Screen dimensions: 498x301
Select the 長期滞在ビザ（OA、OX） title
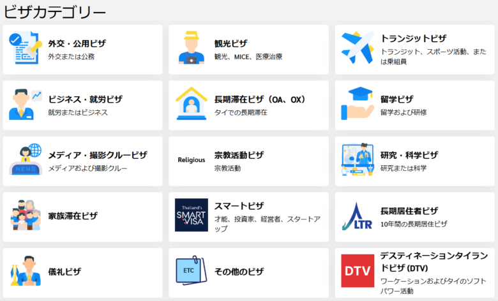[259, 99]
